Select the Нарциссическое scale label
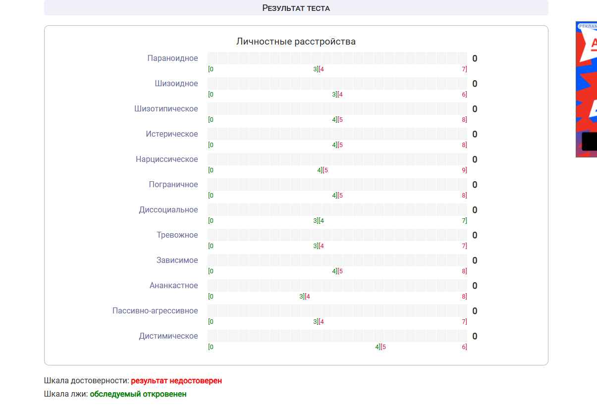Screen dimensions: 597x407 [166, 159]
